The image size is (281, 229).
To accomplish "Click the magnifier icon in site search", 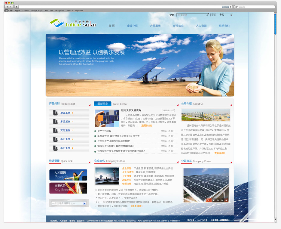I will tap(207, 15).
